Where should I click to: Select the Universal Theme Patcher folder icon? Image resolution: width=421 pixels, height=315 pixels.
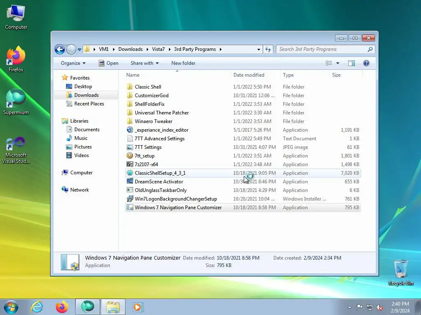130,112
